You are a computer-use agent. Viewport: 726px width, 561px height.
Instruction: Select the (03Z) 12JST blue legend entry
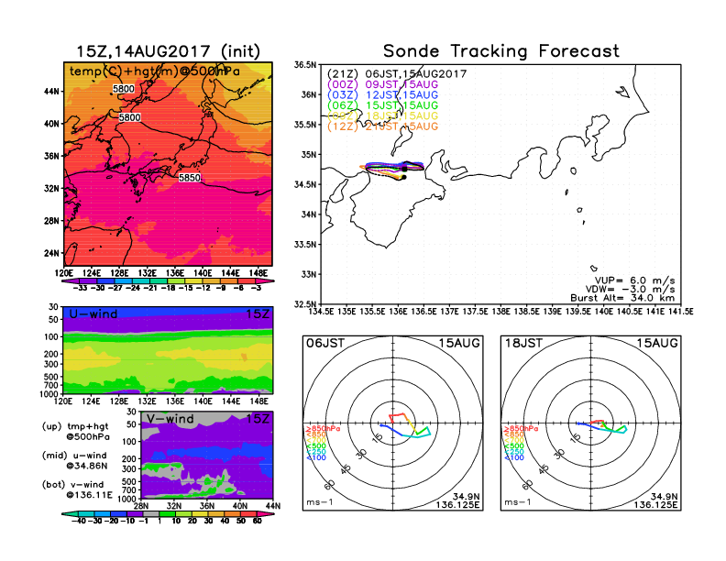(x=383, y=94)
